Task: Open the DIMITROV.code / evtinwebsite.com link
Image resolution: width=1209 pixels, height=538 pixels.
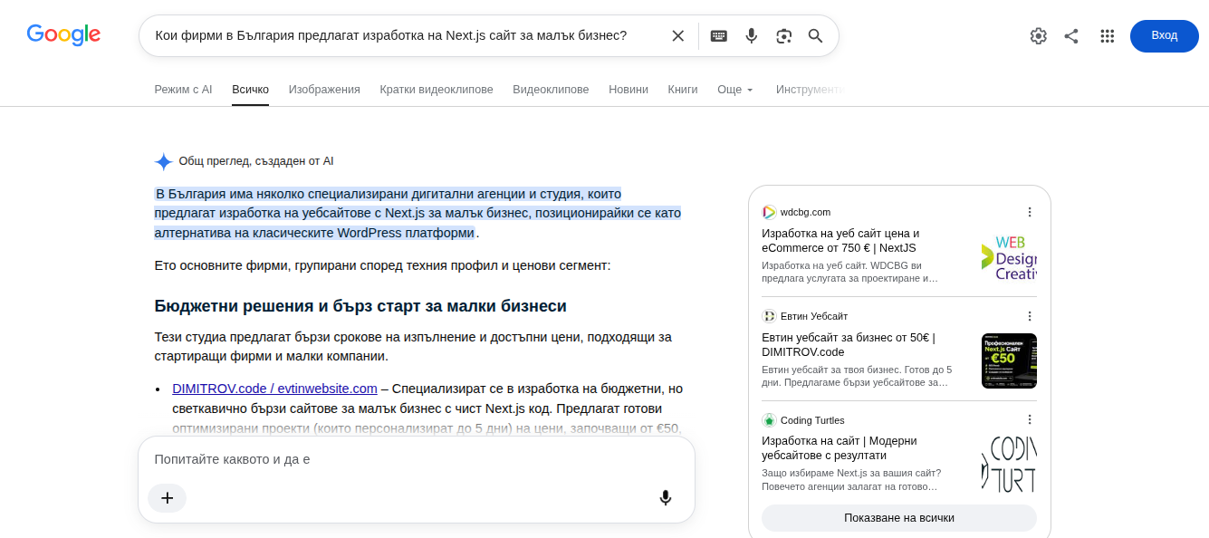Action: [x=274, y=389]
